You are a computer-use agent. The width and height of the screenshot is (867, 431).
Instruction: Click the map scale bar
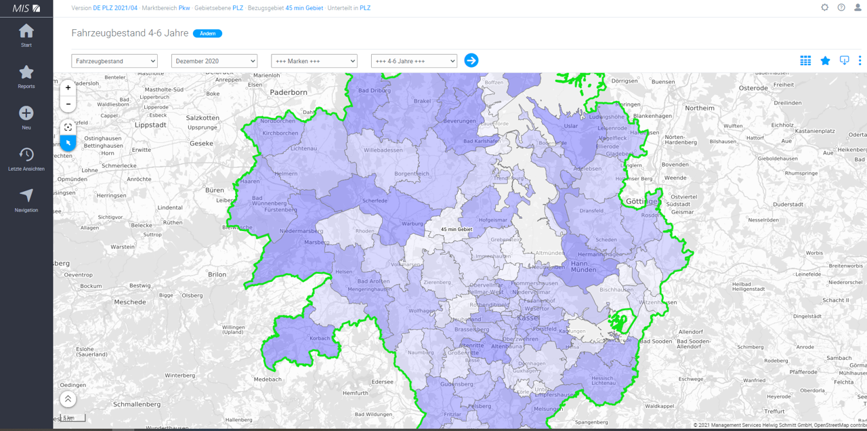pyautogui.click(x=74, y=418)
